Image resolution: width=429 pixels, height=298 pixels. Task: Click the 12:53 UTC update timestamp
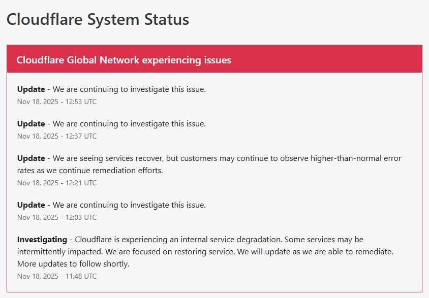point(56,102)
